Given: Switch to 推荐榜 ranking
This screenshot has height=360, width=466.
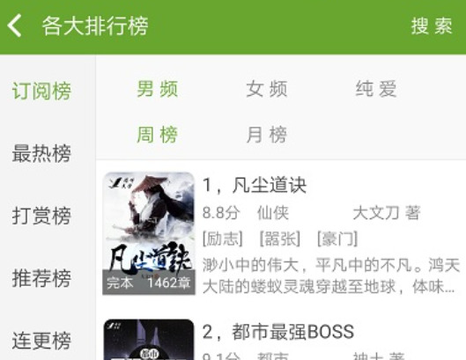Looking at the screenshot, I should point(41,278).
